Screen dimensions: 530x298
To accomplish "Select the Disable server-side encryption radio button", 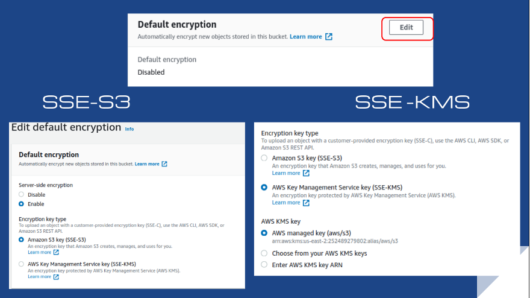I will click(x=22, y=195).
